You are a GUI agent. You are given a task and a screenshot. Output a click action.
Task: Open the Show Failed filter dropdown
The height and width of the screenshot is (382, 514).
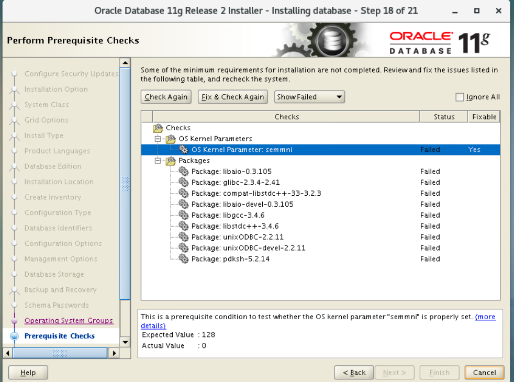[x=309, y=97]
